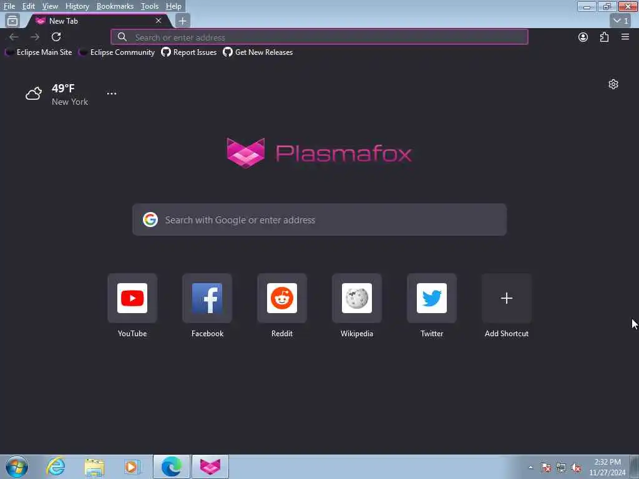The image size is (639, 479).
Task: Open the extensions puzzle icon
Action: click(x=604, y=37)
